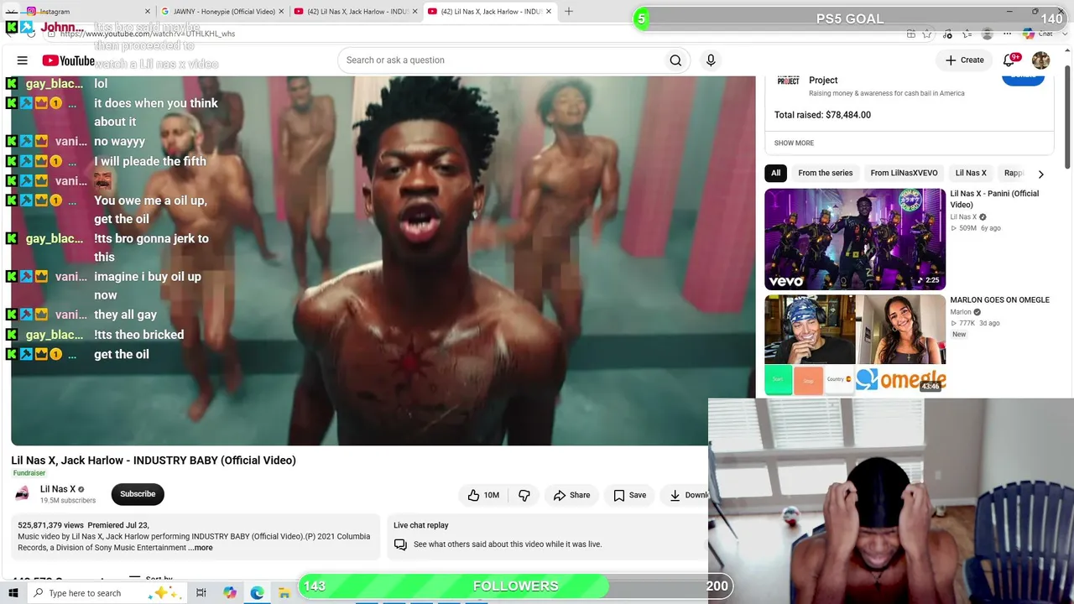This screenshot has height=604, width=1074.
Task: Subscribe to the Lil Nas X channel
Action: click(138, 494)
